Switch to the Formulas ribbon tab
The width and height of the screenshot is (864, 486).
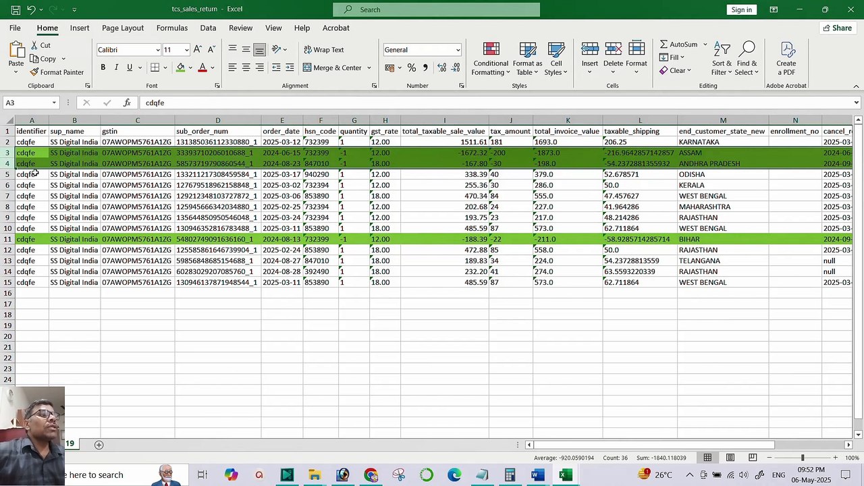(x=172, y=28)
